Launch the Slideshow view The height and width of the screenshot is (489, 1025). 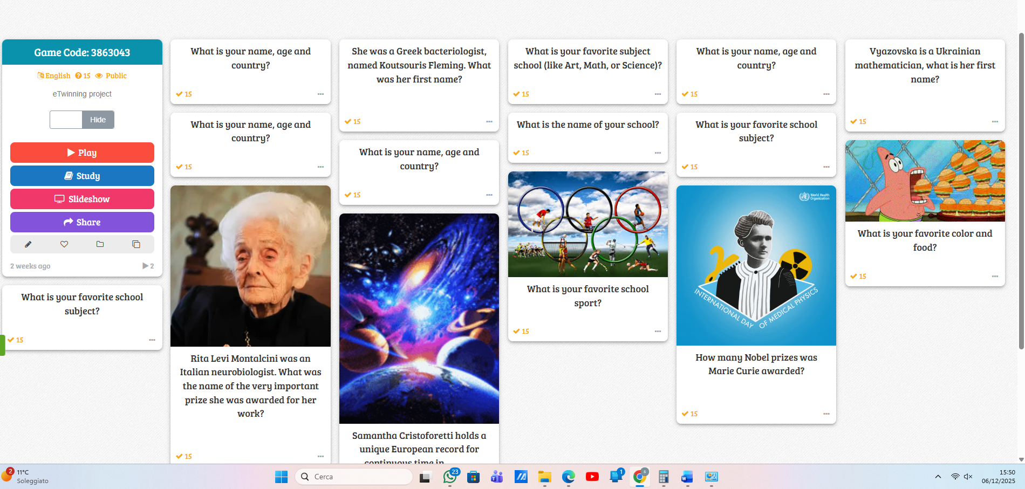(x=82, y=199)
